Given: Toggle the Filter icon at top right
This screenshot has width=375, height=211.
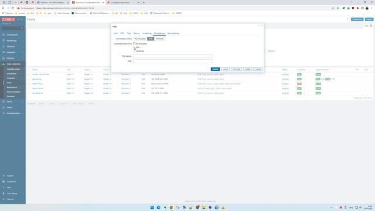Looking at the screenshot, I should pyautogui.click(x=371, y=26).
